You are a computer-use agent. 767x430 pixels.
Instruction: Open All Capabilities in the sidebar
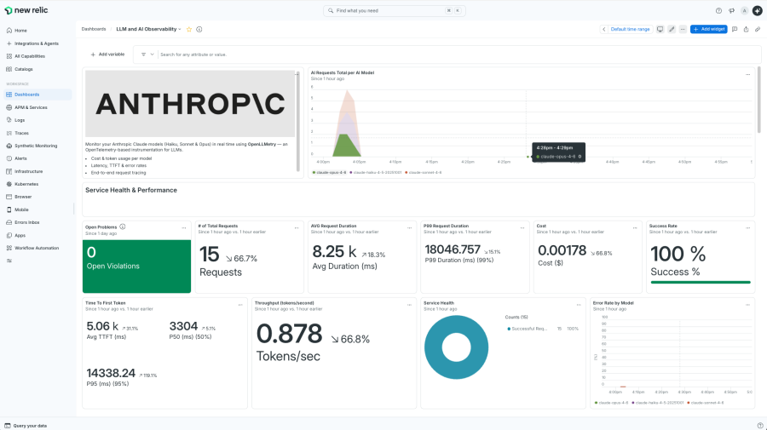click(x=37, y=56)
